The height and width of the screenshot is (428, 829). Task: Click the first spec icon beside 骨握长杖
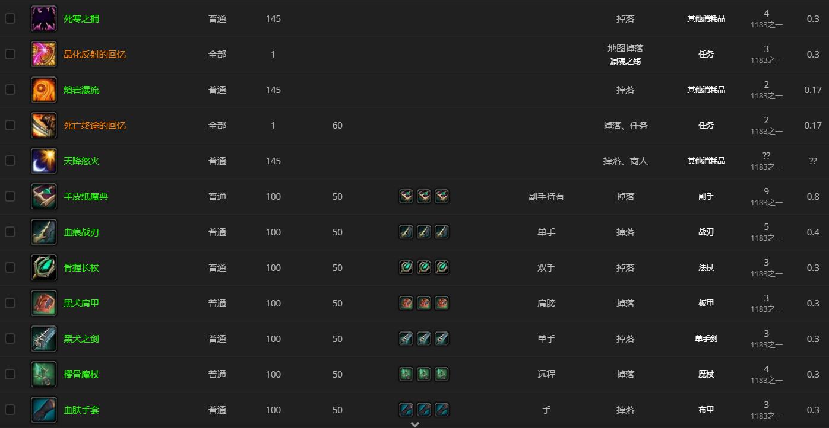click(406, 267)
